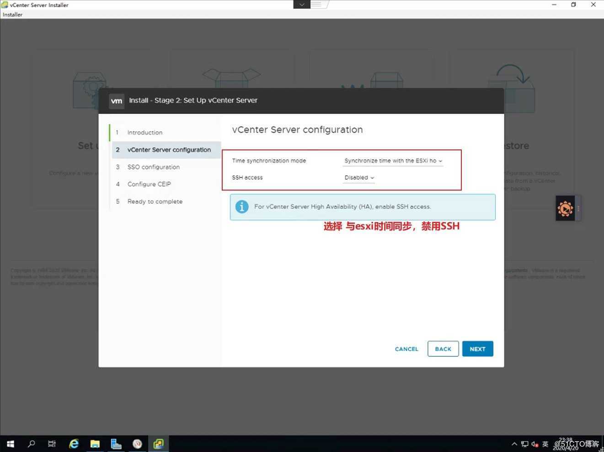This screenshot has width=604, height=452.
Task: Launch Internet Explorer from taskbar
Action: 74,444
